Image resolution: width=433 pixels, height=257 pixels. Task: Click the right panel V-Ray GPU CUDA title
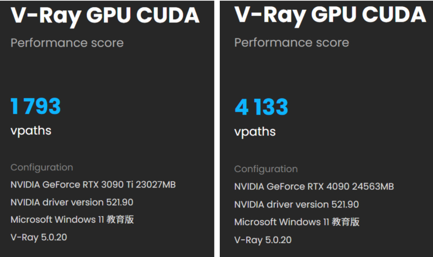(330, 15)
